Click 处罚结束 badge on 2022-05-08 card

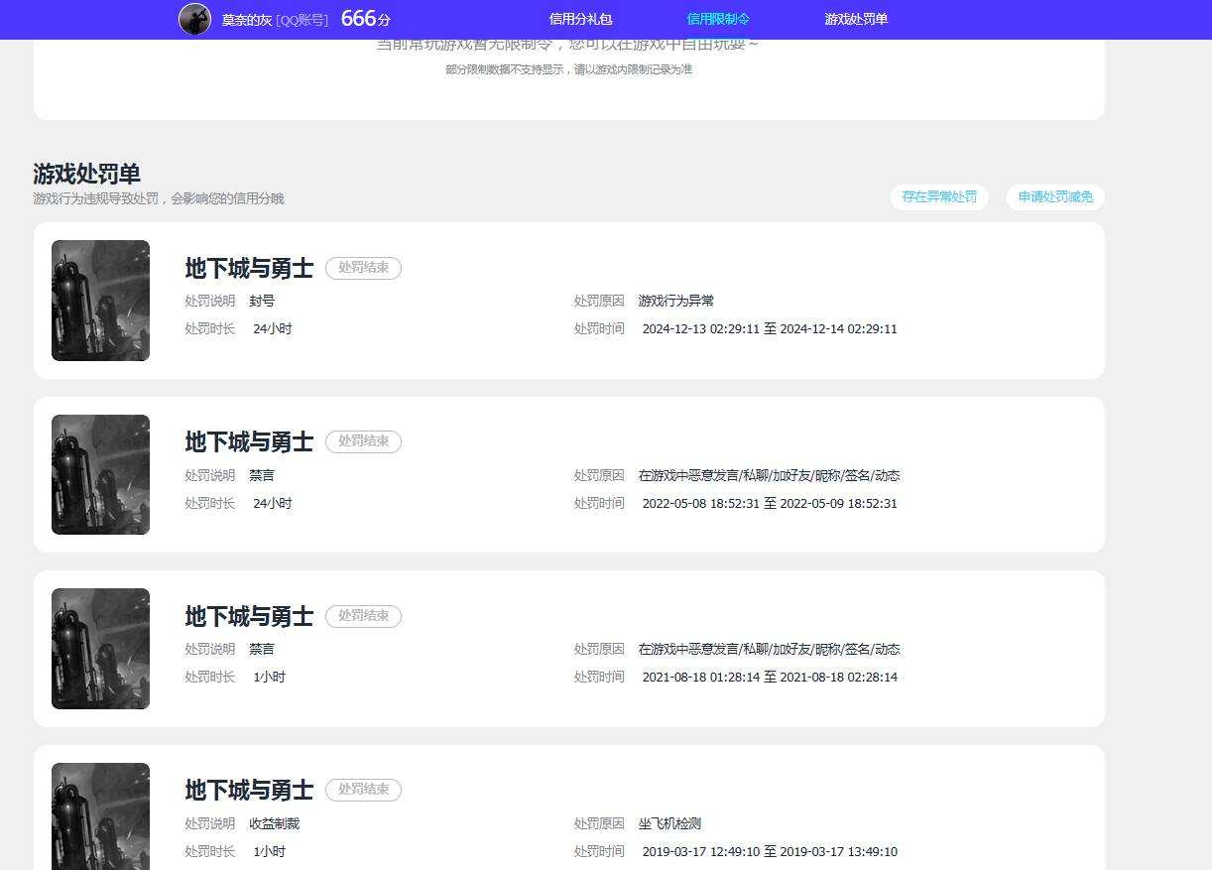click(x=363, y=441)
